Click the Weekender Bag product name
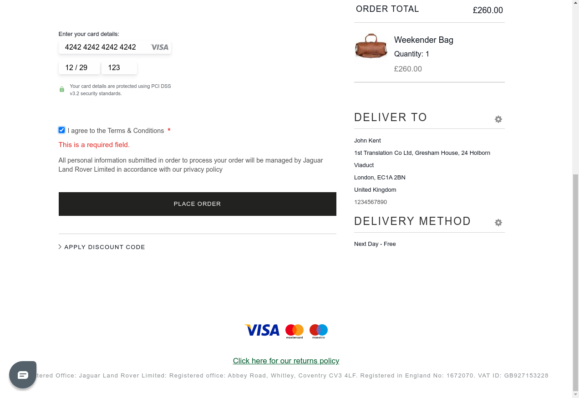This screenshot has height=398, width=579. pos(423,40)
